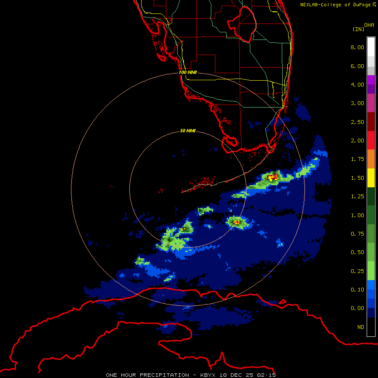This screenshot has width=378, height=378.
Task: Pick the dark red legend swatch
Action: tap(371, 122)
